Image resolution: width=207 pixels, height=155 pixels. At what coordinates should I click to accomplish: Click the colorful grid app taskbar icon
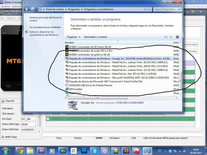[74, 151]
